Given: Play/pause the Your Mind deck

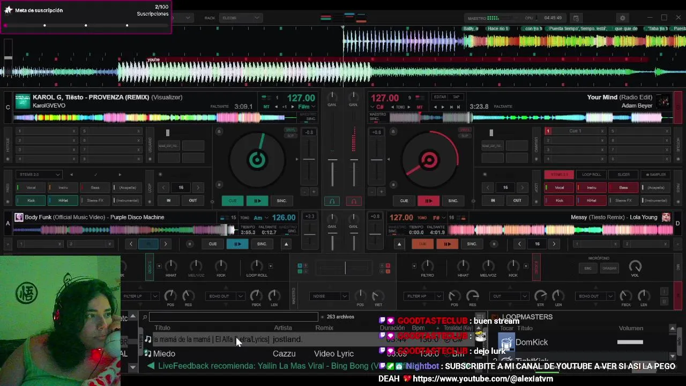Looking at the screenshot, I should [429, 201].
